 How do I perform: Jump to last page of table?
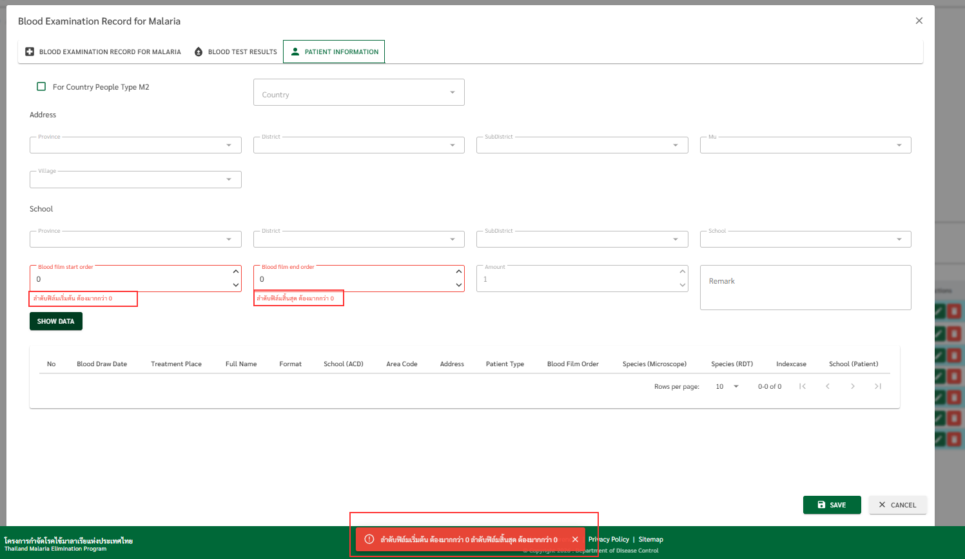pos(877,386)
